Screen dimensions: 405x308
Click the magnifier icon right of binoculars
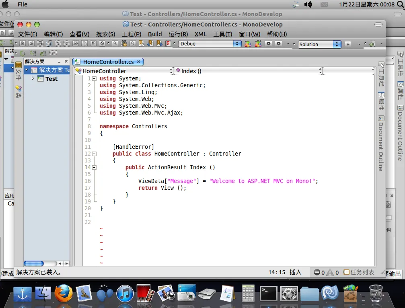(133, 43)
